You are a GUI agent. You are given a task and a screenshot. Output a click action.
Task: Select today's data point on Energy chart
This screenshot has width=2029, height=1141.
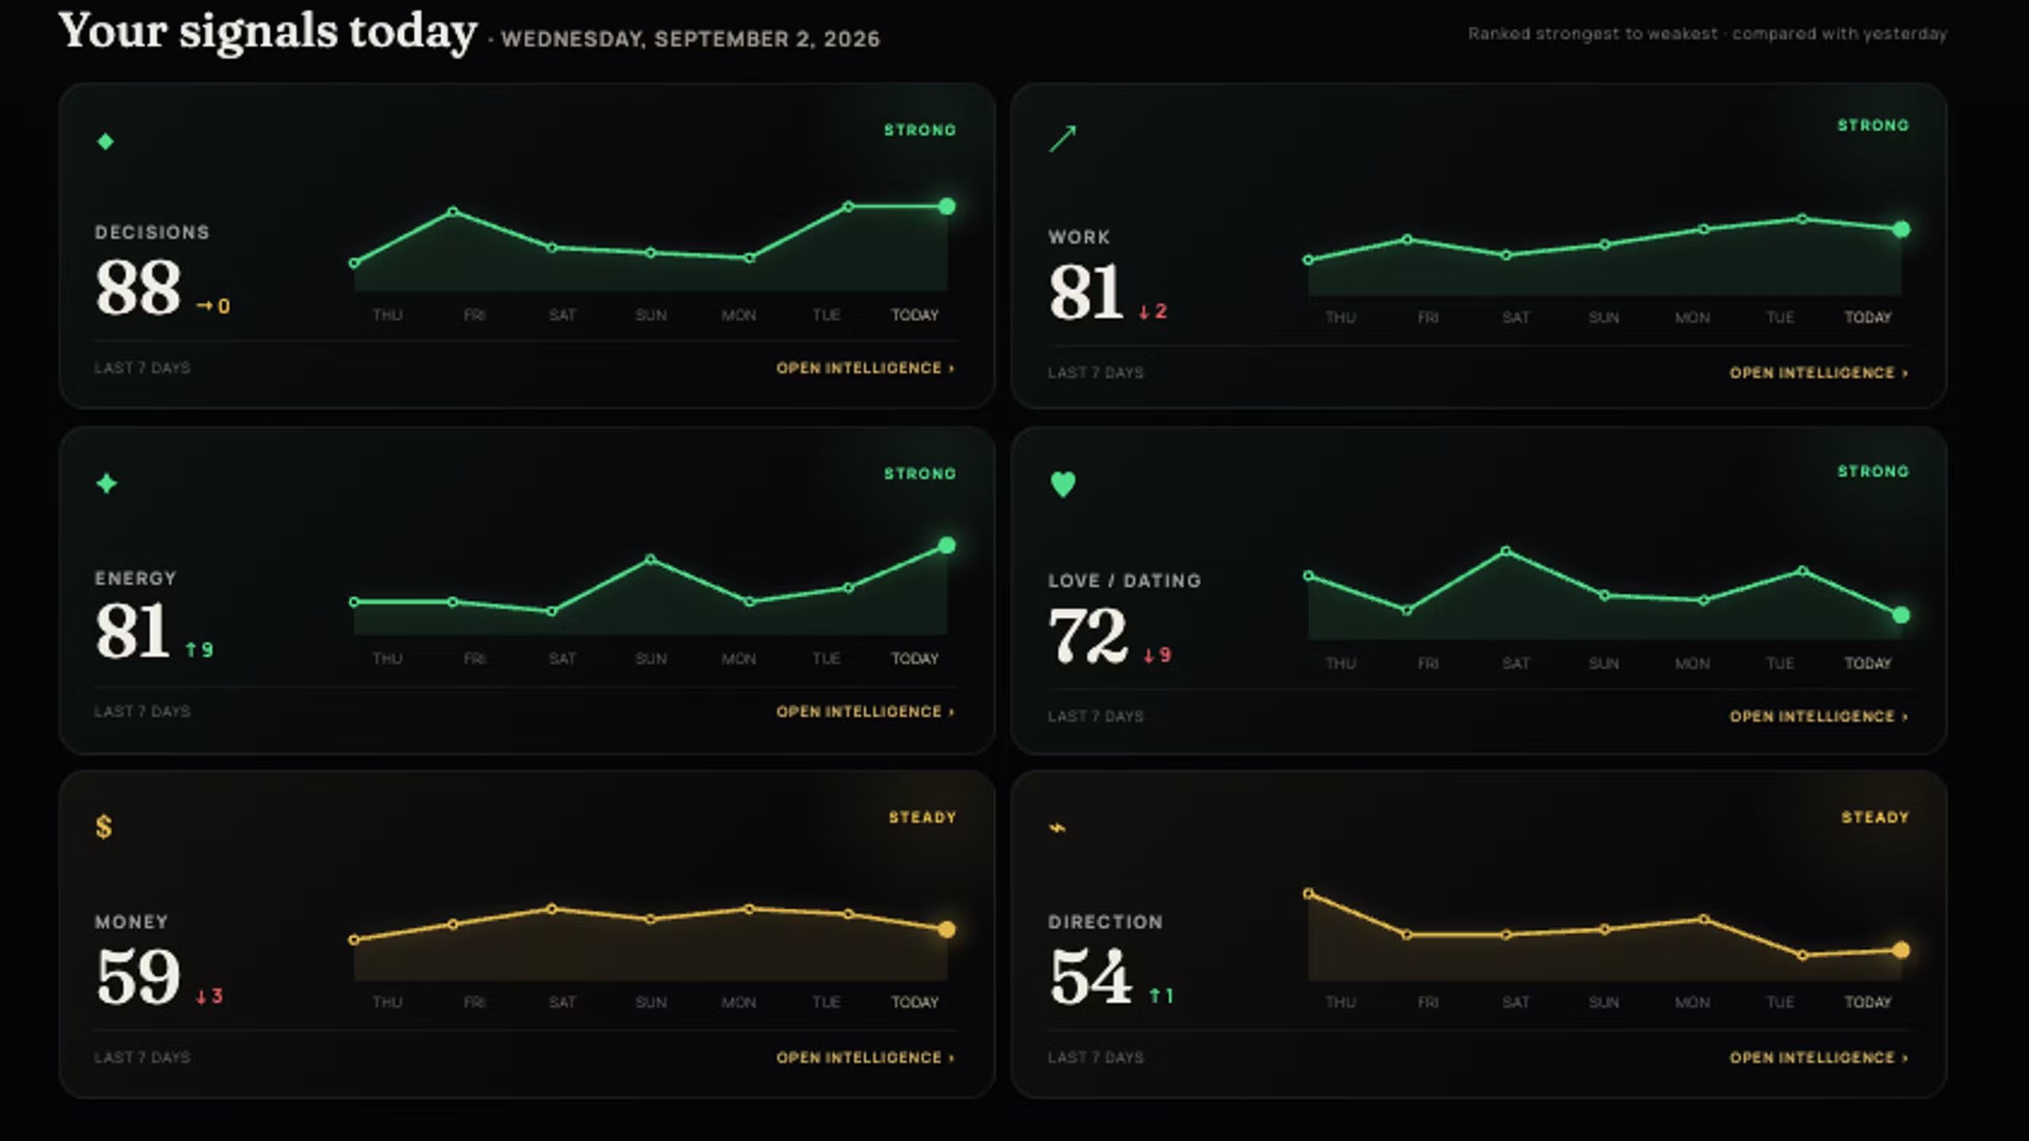pyautogui.click(x=947, y=545)
